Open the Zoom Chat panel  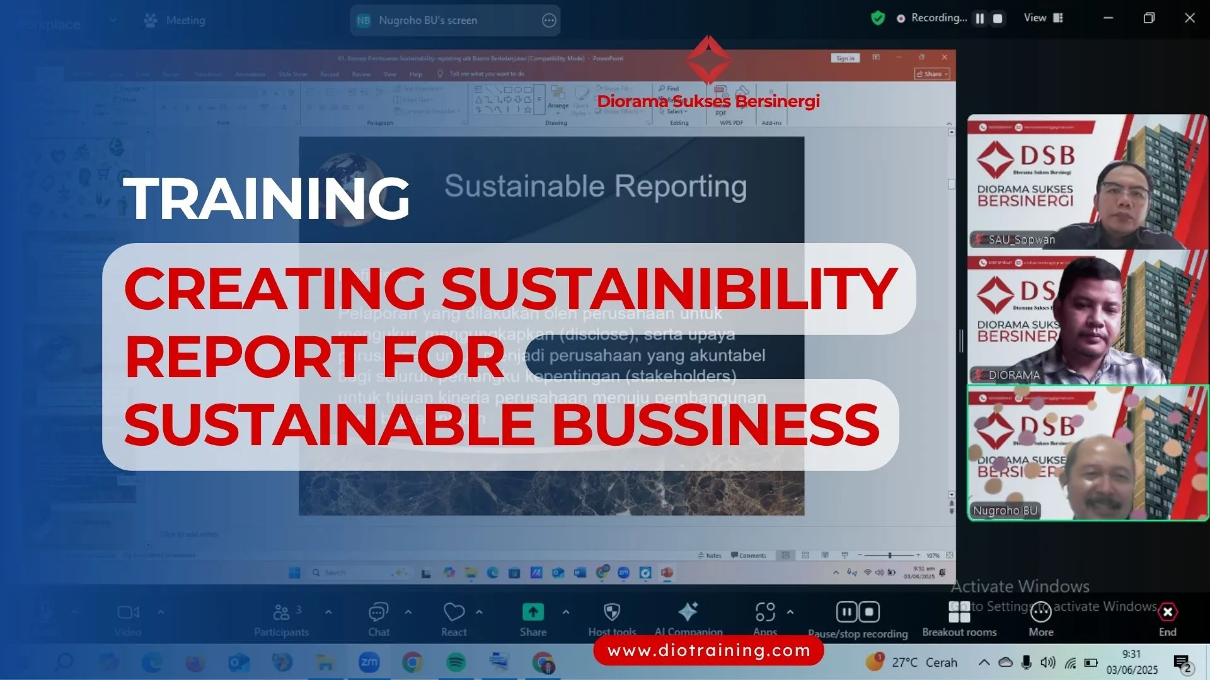[x=379, y=620]
